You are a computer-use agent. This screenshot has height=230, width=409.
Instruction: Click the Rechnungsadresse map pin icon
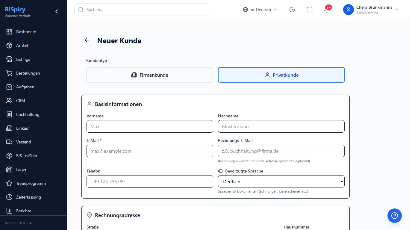89,215
